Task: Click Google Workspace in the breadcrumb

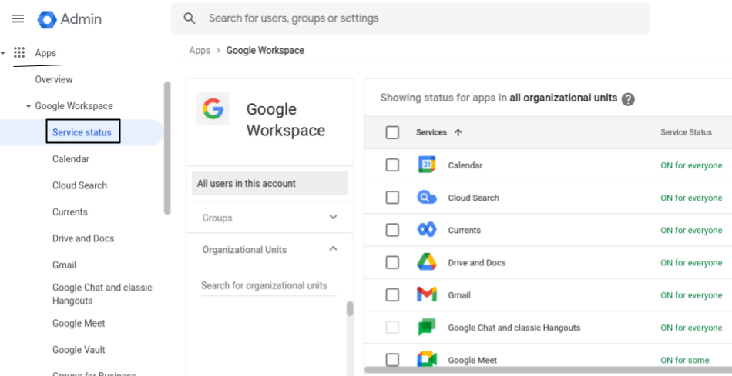Action: (x=265, y=50)
